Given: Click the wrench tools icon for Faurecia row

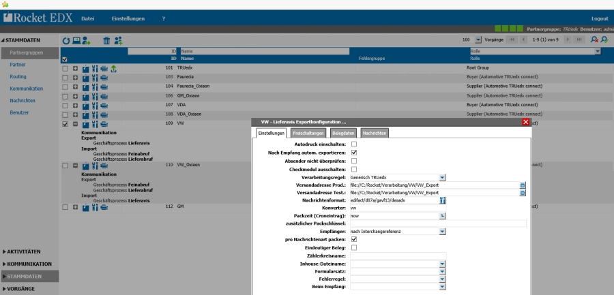Looking at the screenshot, I should click(95, 78).
